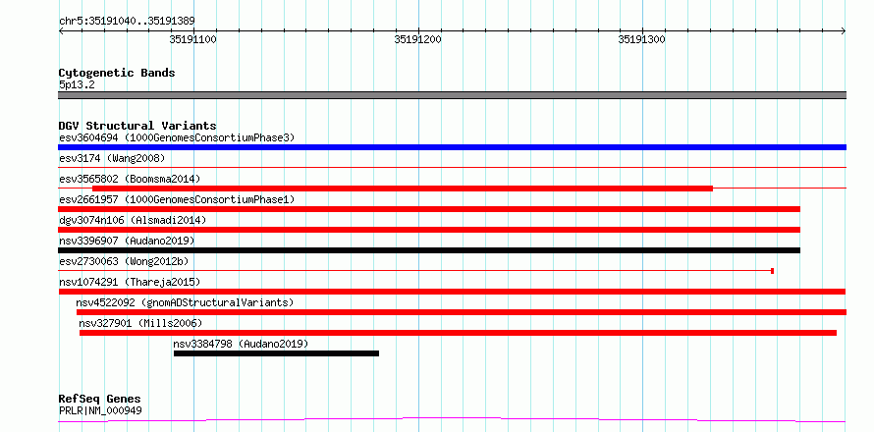This screenshot has width=874, height=432.
Task: Click the short black nsv3384798 bar
Action: point(277,353)
